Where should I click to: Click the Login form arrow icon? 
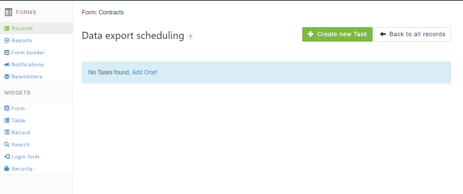7,157
